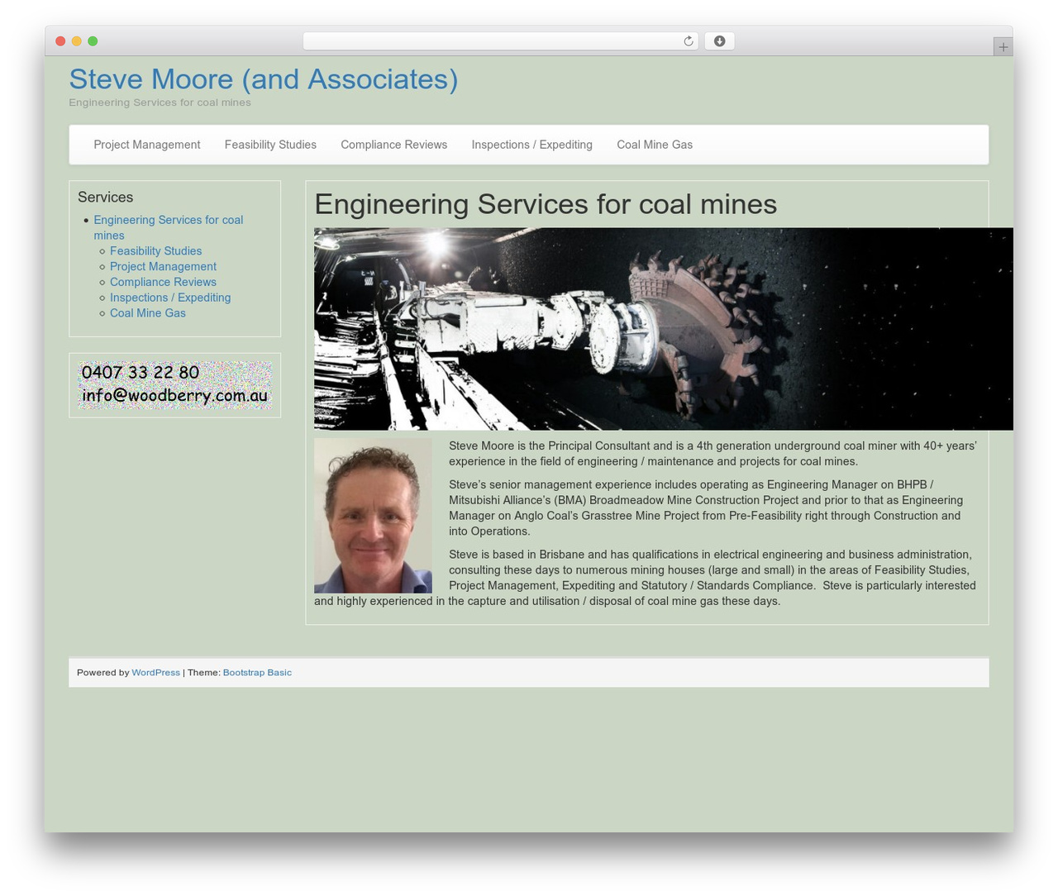This screenshot has height=896, width=1058.
Task: Click the 'Powered by' footer text
Action: pyautogui.click(x=103, y=673)
